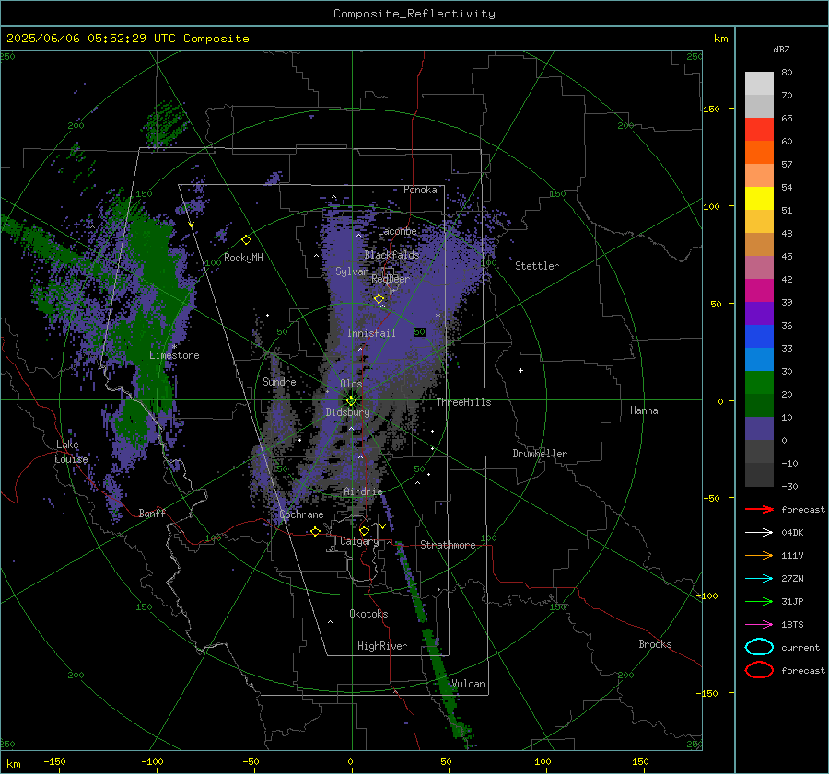Click the RockyMH label

243,258
